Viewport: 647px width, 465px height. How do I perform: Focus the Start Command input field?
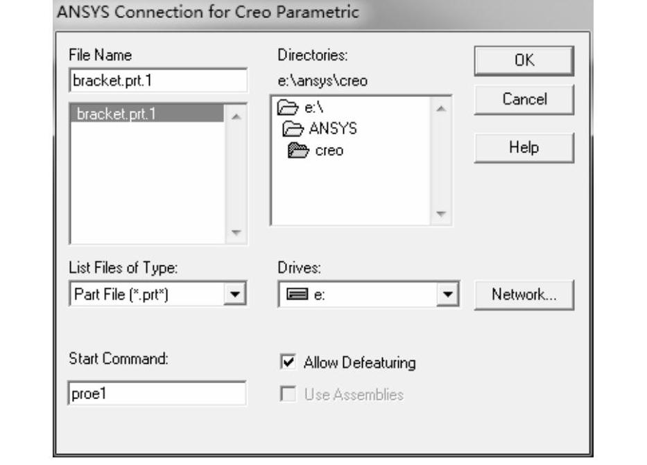(x=157, y=394)
